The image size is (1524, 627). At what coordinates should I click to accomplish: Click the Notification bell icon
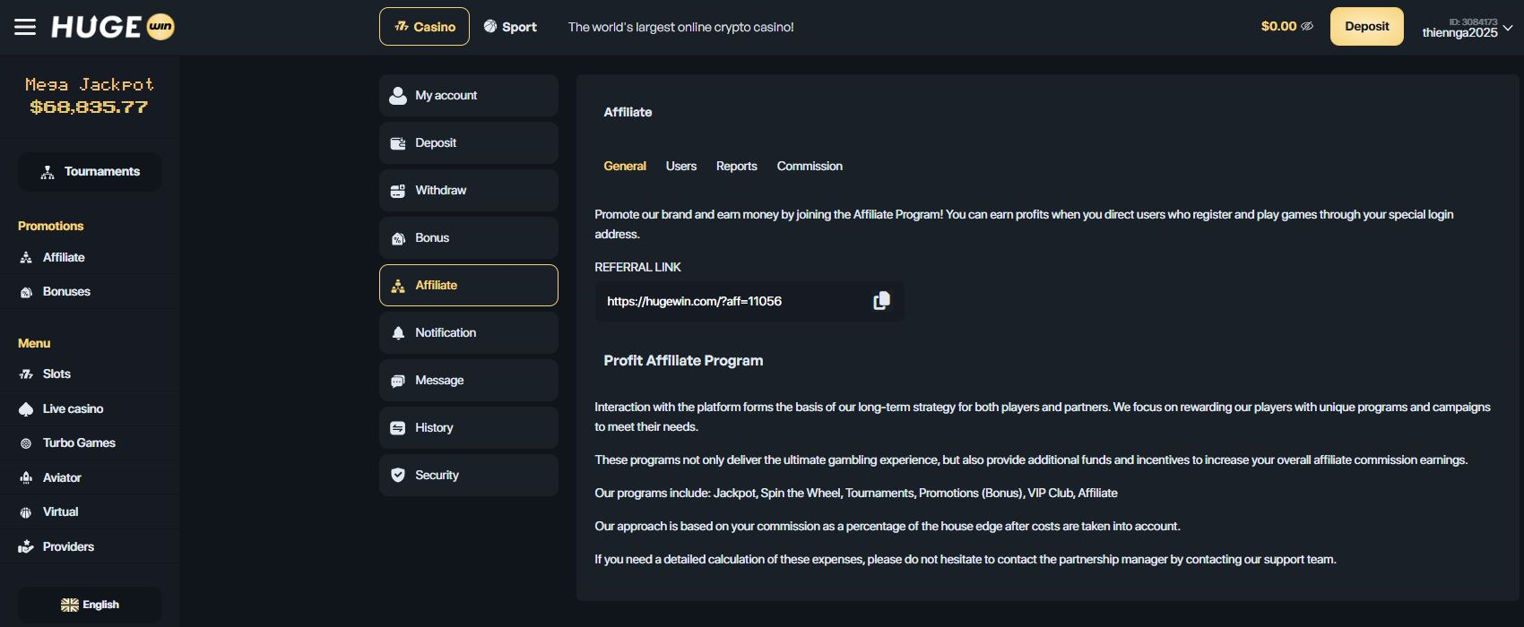point(398,332)
